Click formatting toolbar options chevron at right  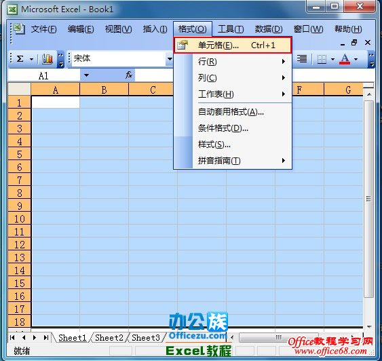coord(371,60)
